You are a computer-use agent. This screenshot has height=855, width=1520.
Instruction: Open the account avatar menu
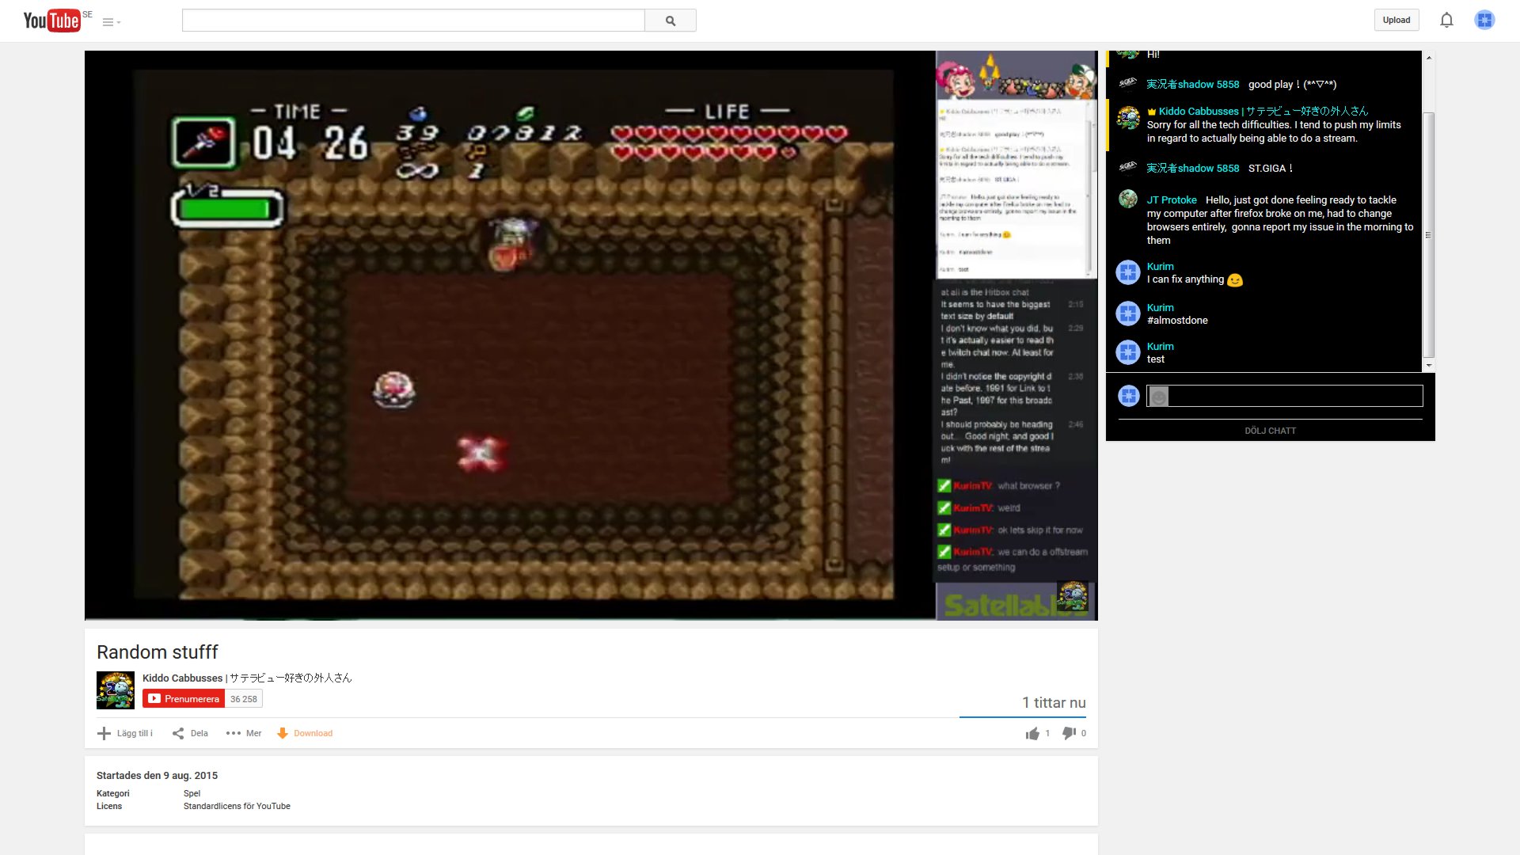pos(1484,21)
